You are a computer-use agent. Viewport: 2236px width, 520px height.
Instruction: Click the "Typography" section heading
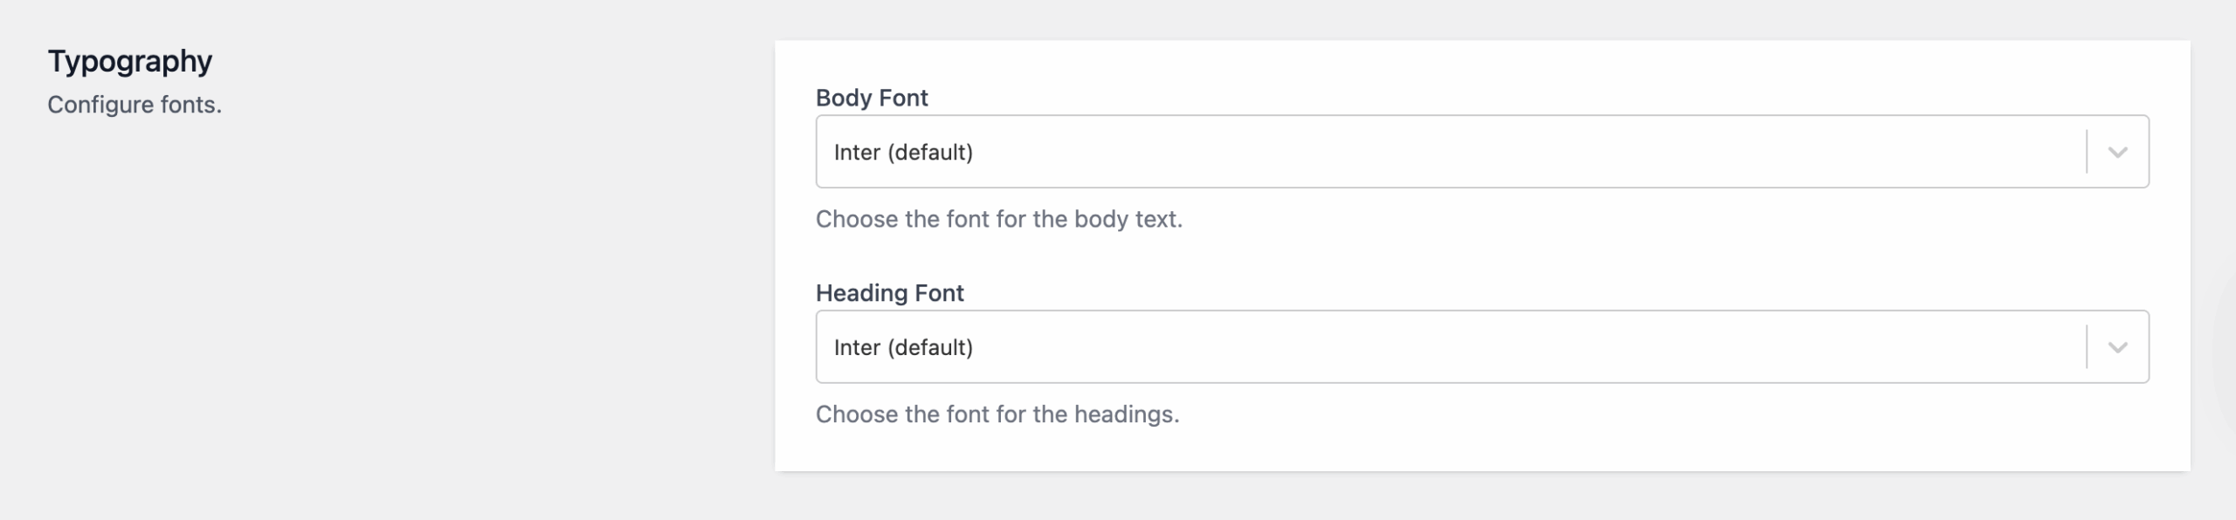point(130,61)
